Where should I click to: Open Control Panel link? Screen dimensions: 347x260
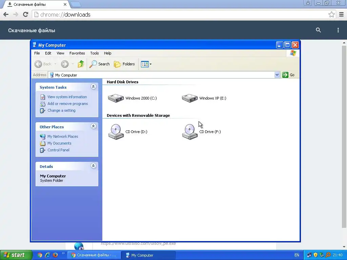pyautogui.click(x=58, y=150)
